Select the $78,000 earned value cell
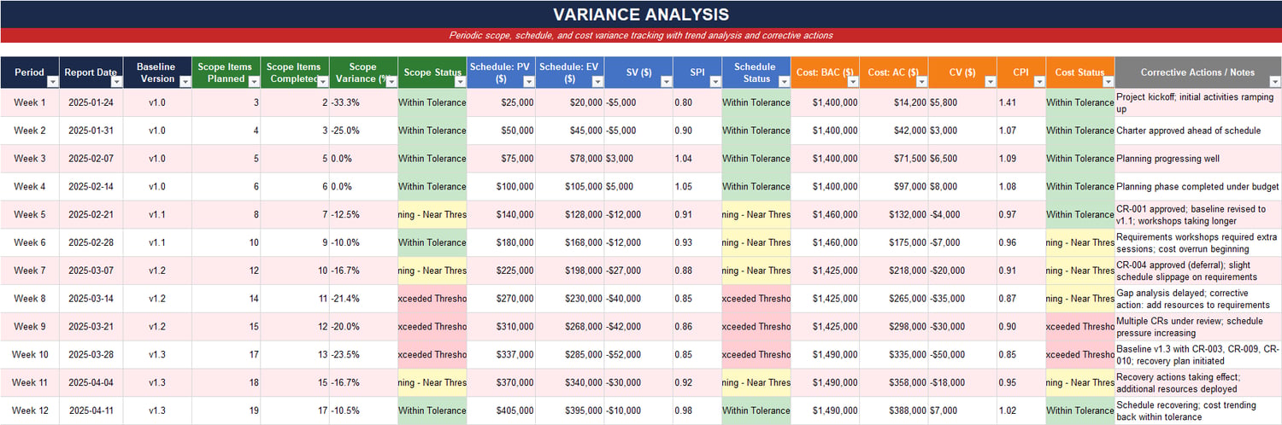Image resolution: width=1282 pixels, height=425 pixels. pos(570,159)
